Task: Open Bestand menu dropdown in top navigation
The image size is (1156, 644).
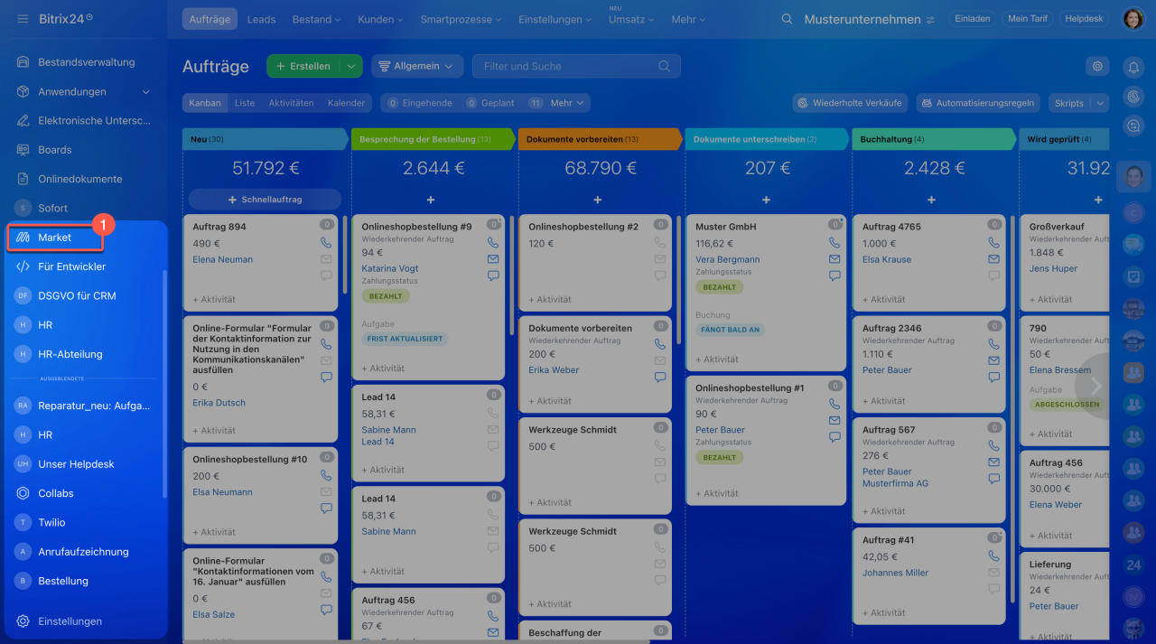Action: (x=316, y=19)
